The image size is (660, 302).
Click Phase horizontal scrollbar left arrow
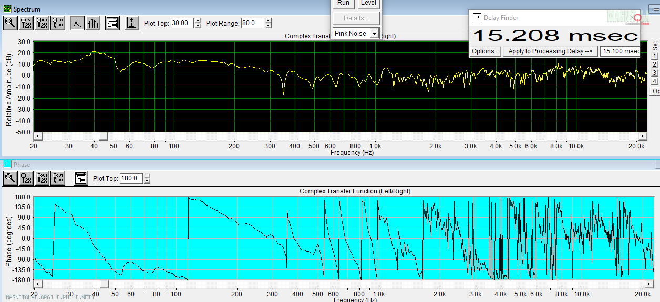[37, 284]
